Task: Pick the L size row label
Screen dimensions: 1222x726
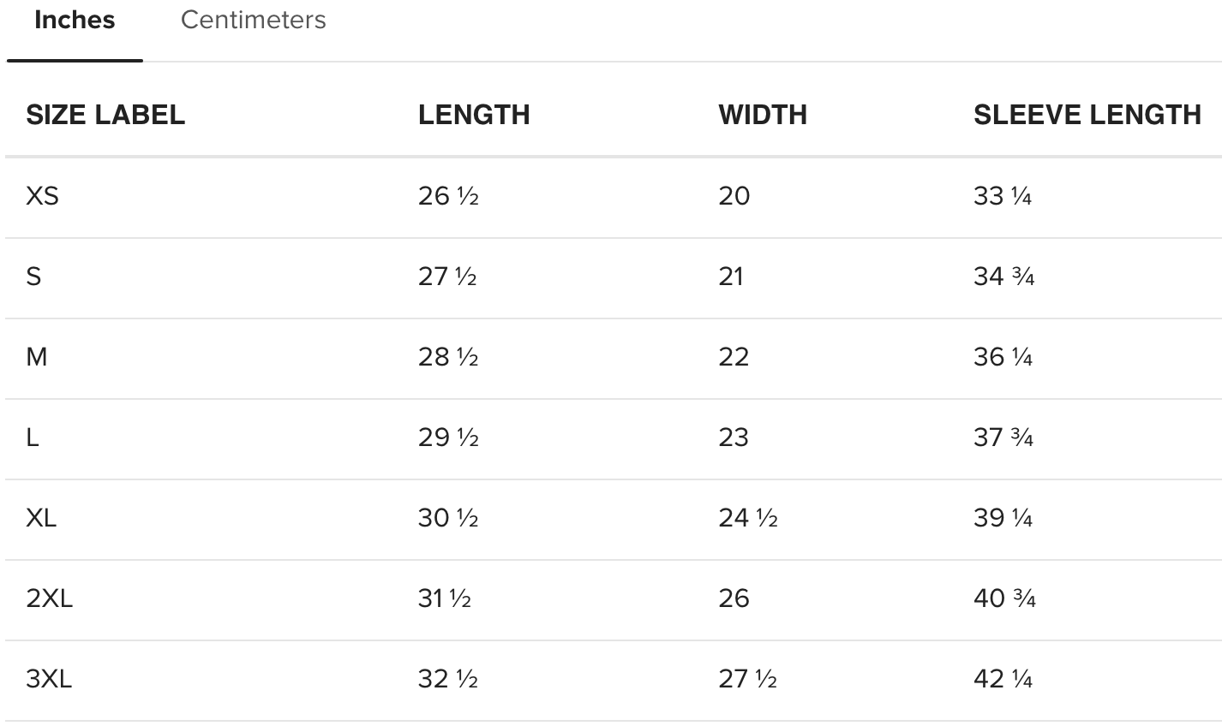Action: tap(33, 437)
